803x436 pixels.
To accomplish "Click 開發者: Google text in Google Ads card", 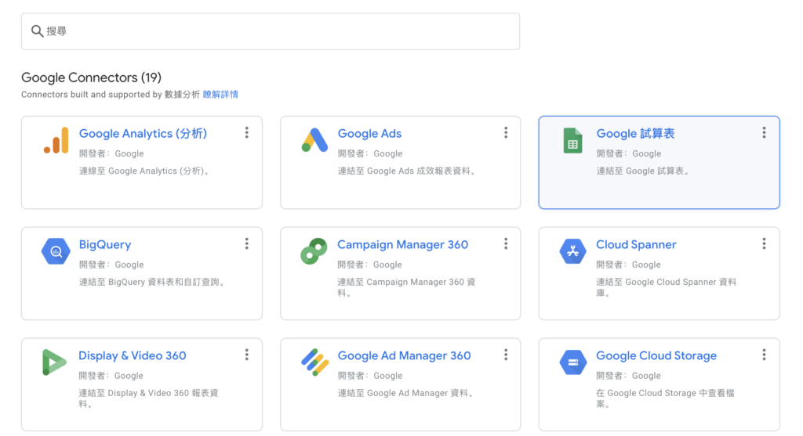I will (x=370, y=154).
